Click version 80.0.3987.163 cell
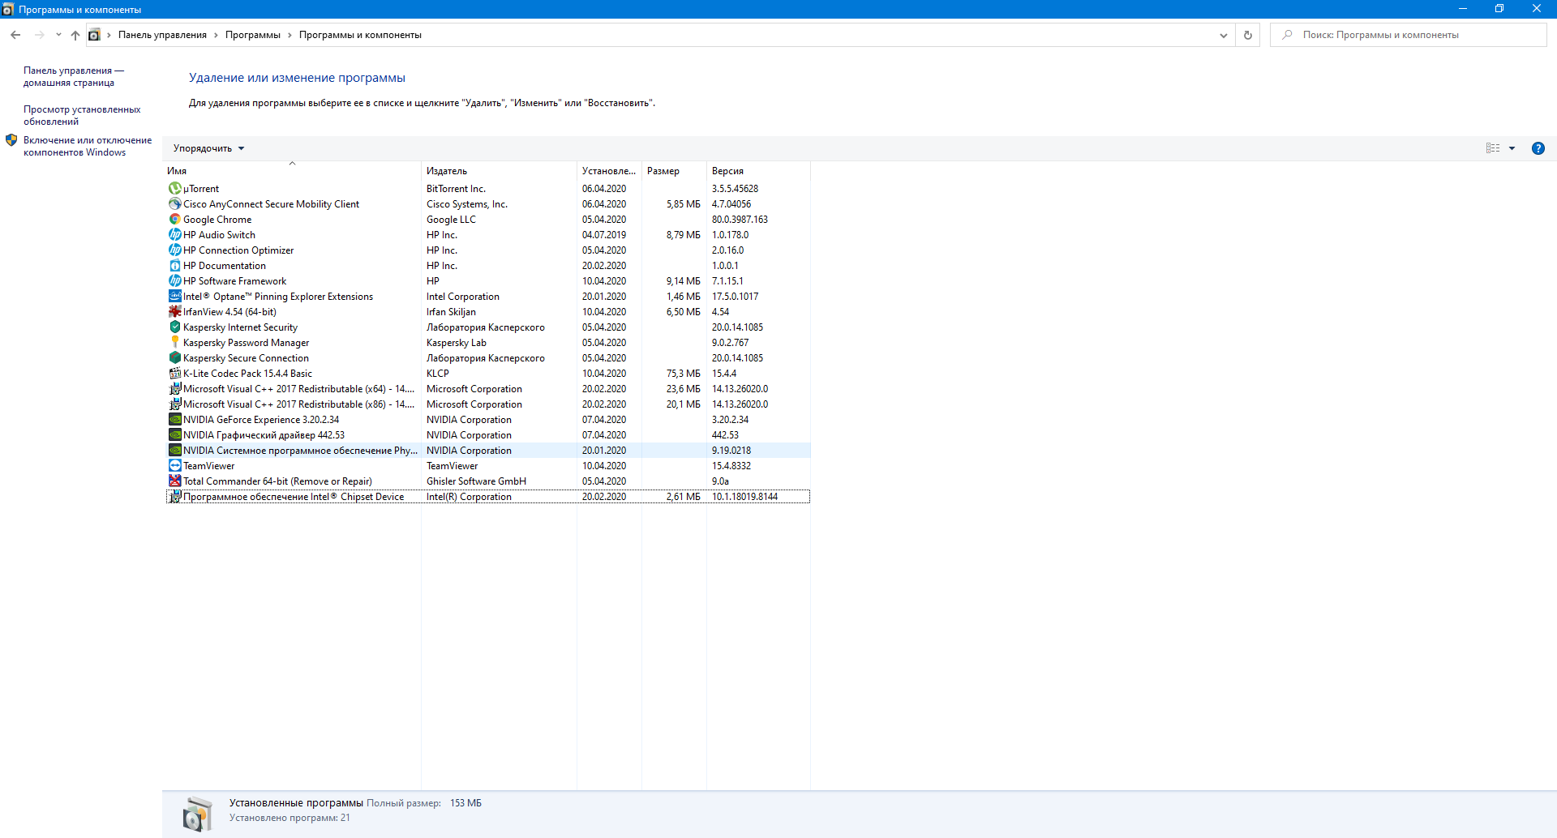Screen dimensions: 1557x838 [x=740, y=220]
